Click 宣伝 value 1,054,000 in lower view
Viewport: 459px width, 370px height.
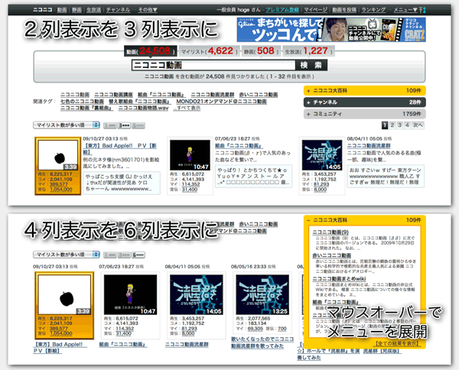[x=61, y=333]
